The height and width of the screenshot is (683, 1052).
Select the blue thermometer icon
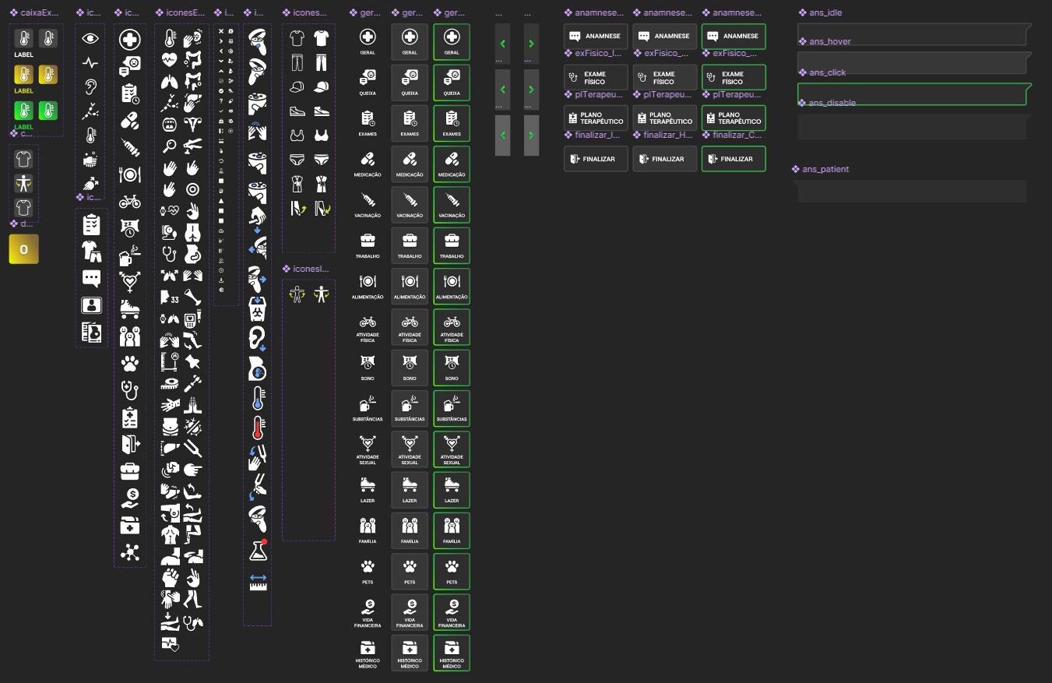(x=258, y=399)
